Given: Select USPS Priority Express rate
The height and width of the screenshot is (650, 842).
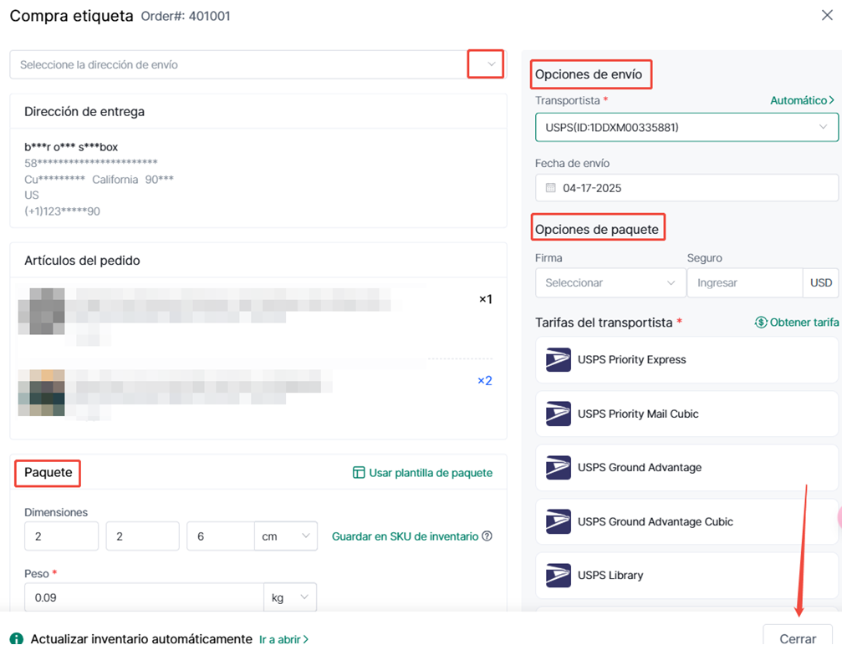Looking at the screenshot, I should pyautogui.click(x=686, y=359).
